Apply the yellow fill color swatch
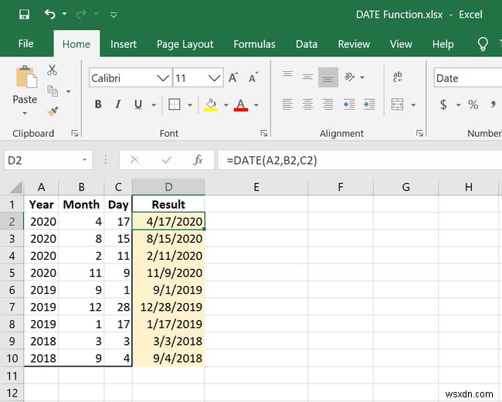The image size is (502, 402). [x=211, y=104]
